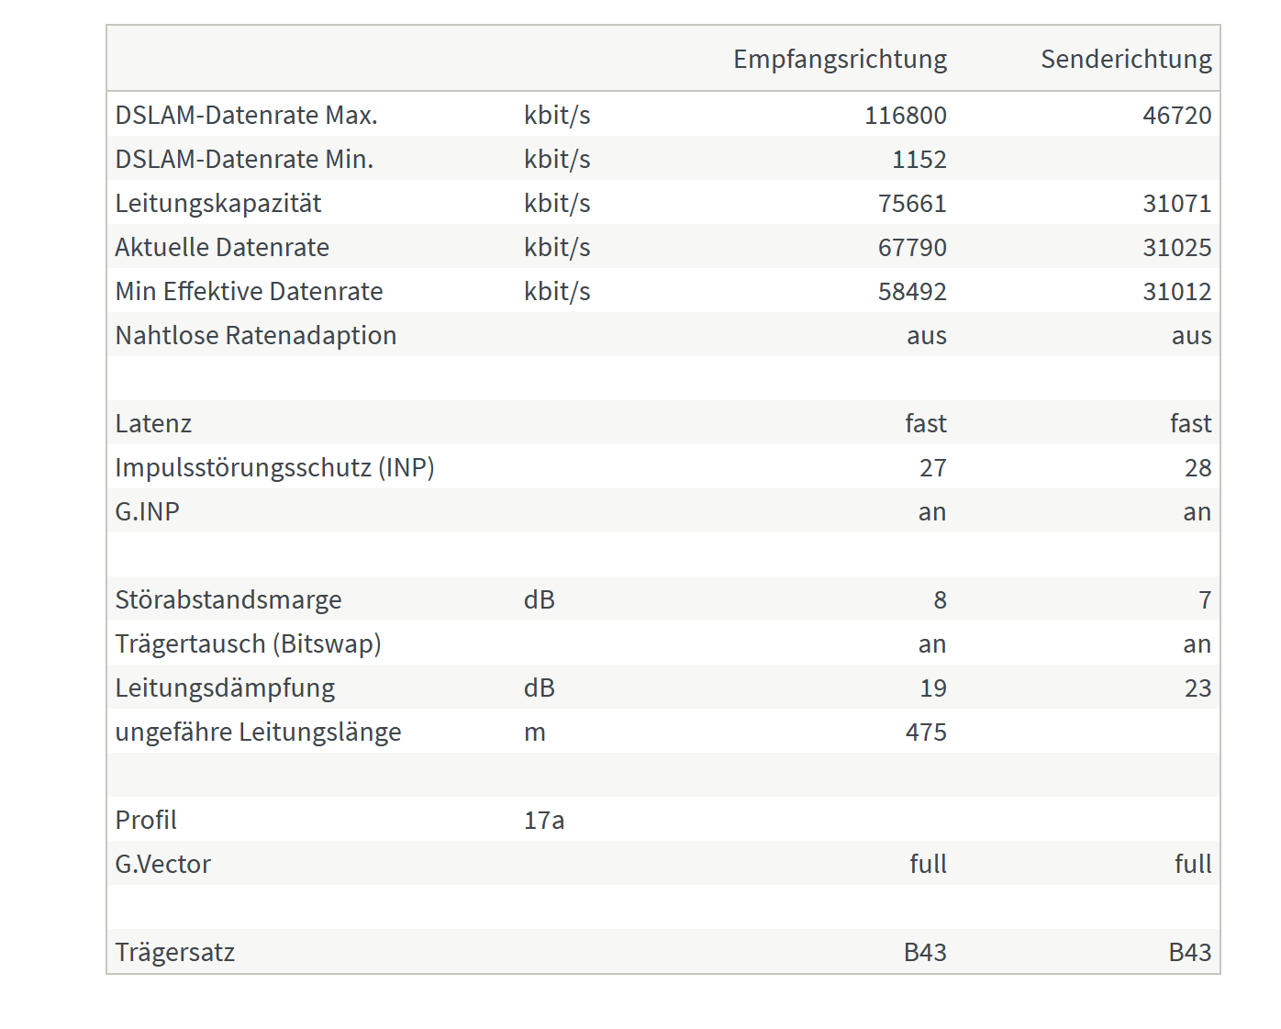Click the INP value 28
The height and width of the screenshot is (1029, 1281).
[x=1197, y=467]
